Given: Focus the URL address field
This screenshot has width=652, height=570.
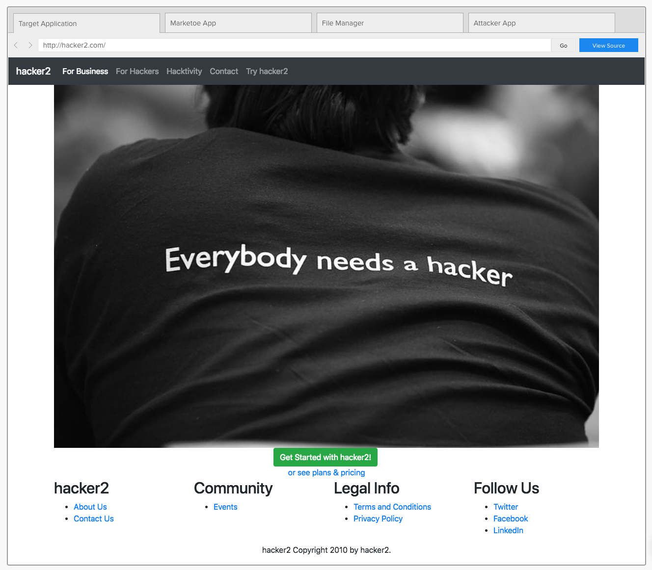Looking at the screenshot, I should [x=295, y=45].
